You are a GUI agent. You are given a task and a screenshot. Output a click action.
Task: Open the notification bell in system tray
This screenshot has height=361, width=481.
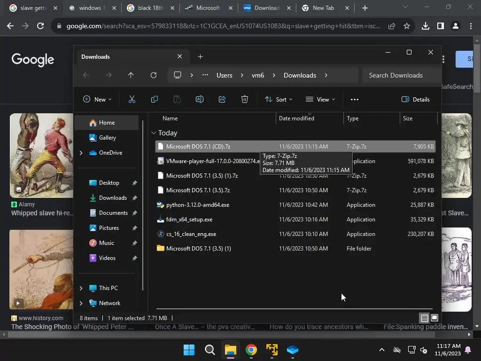click(468, 350)
